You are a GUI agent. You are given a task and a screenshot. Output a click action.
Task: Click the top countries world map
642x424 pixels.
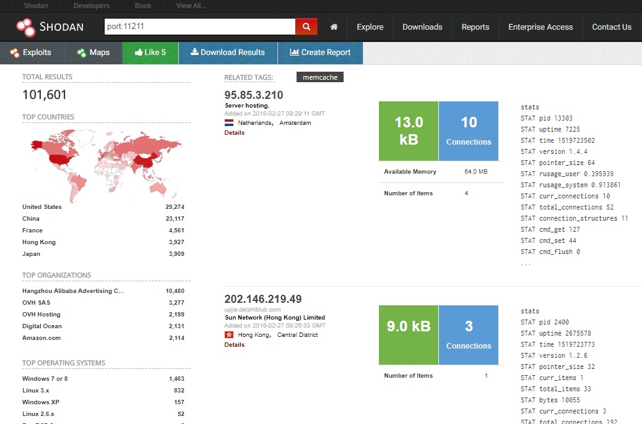pos(106,162)
